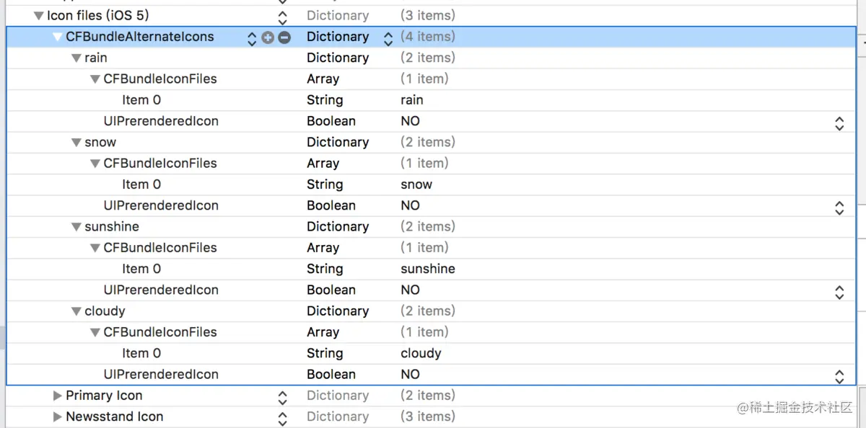Open type stepper for CFBundleAlternateIcons Dictionary
Image resolution: width=866 pixels, height=428 pixels.
(388, 38)
